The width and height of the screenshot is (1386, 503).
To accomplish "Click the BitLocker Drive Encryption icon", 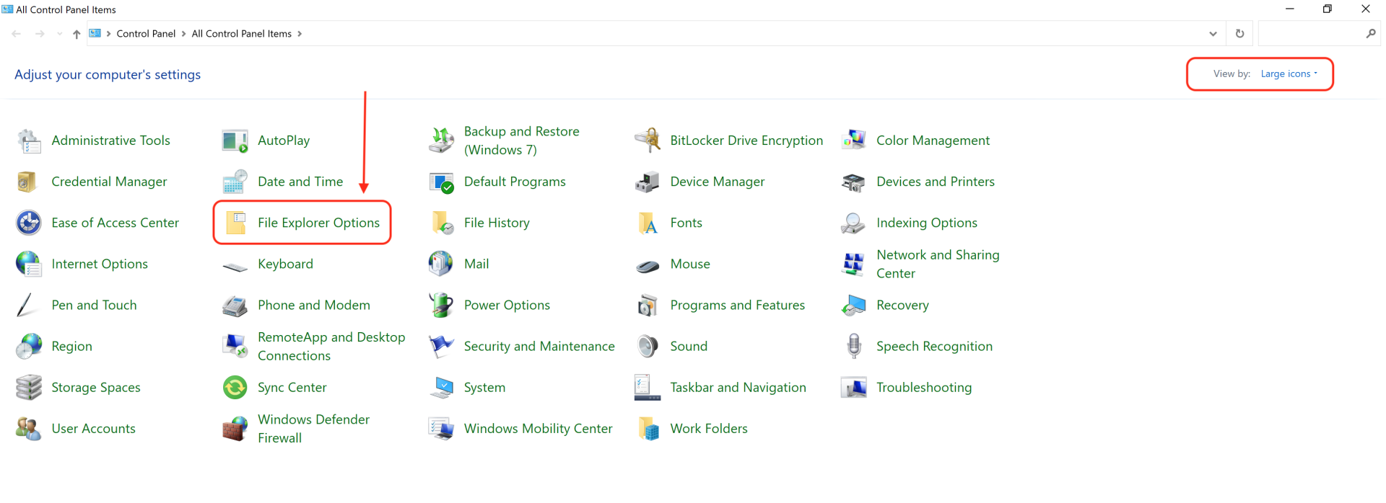I will click(647, 141).
